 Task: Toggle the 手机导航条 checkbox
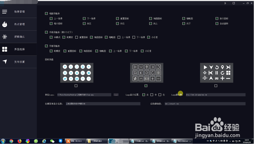46,32
